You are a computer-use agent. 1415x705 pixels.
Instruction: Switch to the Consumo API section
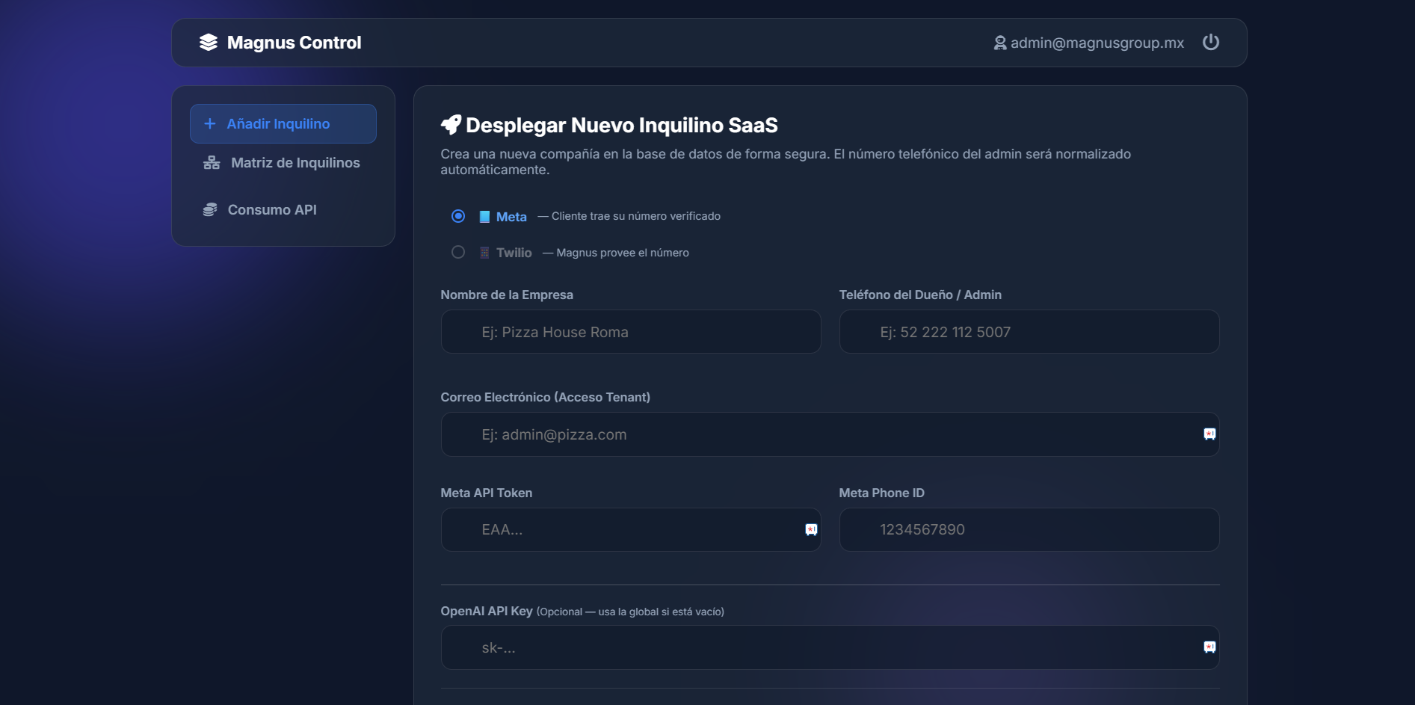pos(273,209)
